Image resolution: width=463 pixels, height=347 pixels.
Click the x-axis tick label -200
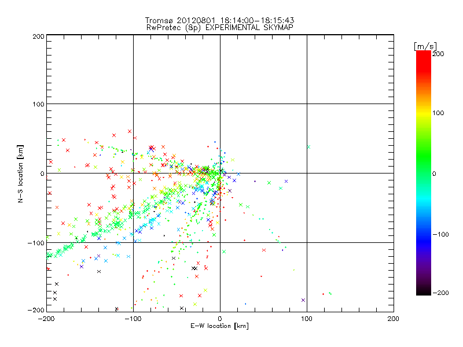pos(46,319)
